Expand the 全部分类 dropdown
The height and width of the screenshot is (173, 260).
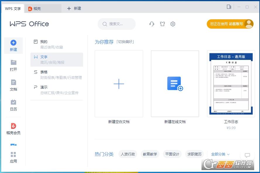point(220,154)
